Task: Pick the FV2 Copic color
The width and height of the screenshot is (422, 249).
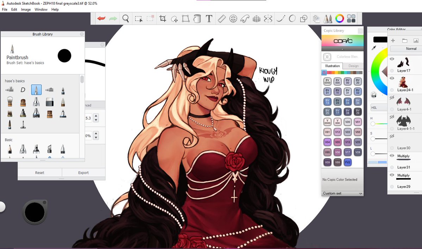Action: 347,162
